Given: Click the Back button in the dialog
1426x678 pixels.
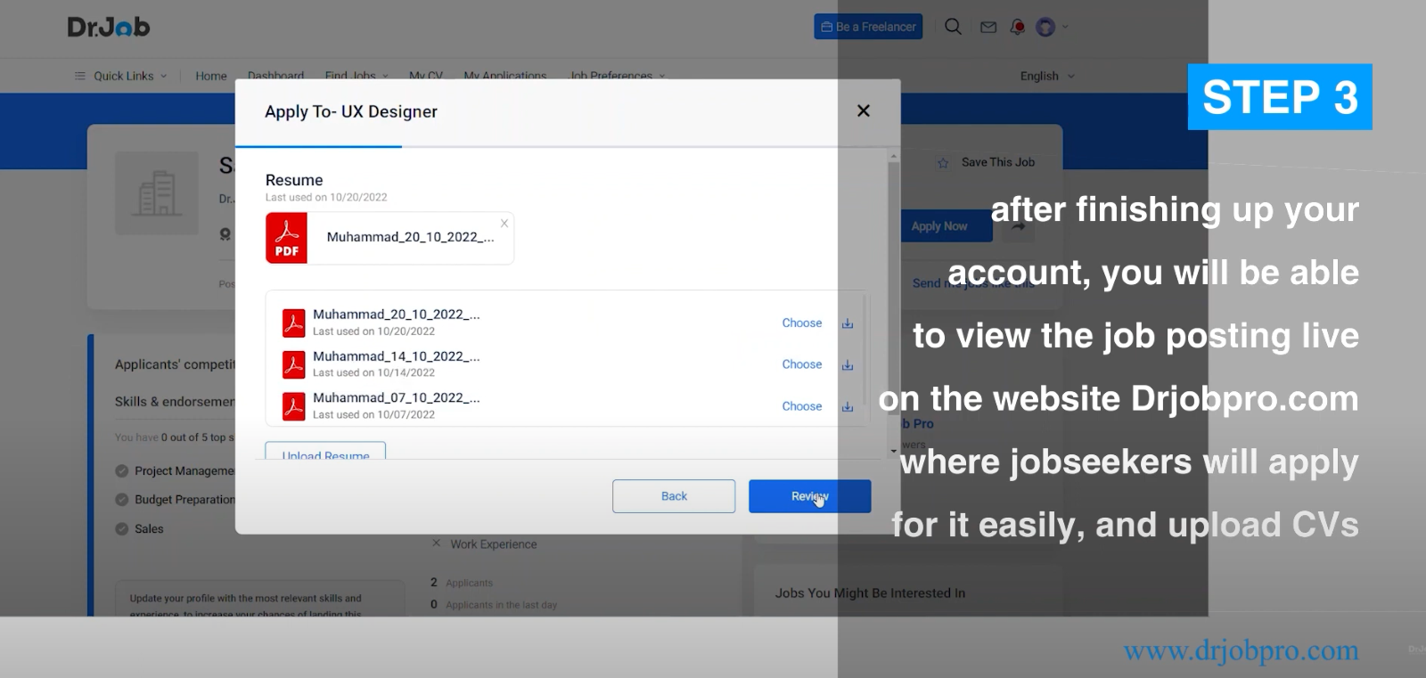Looking at the screenshot, I should click(674, 496).
